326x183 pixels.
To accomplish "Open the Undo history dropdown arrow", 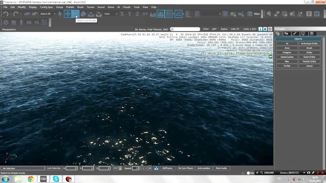I will click(10, 14).
